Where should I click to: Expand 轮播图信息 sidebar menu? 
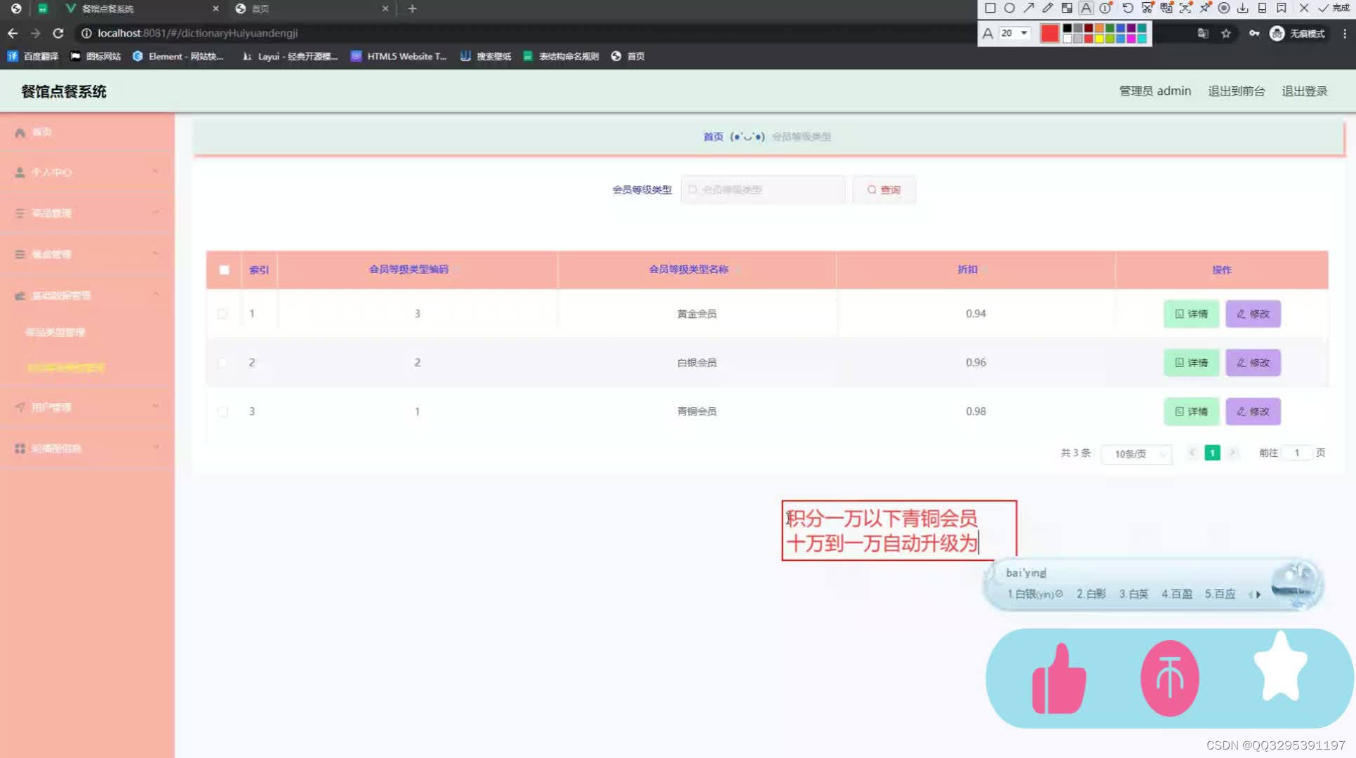(87, 448)
